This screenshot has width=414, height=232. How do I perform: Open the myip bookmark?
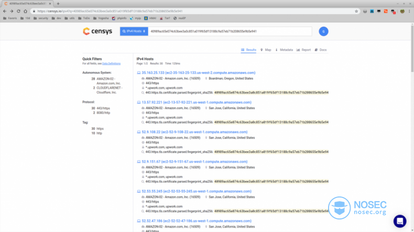click(x=135, y=18)
